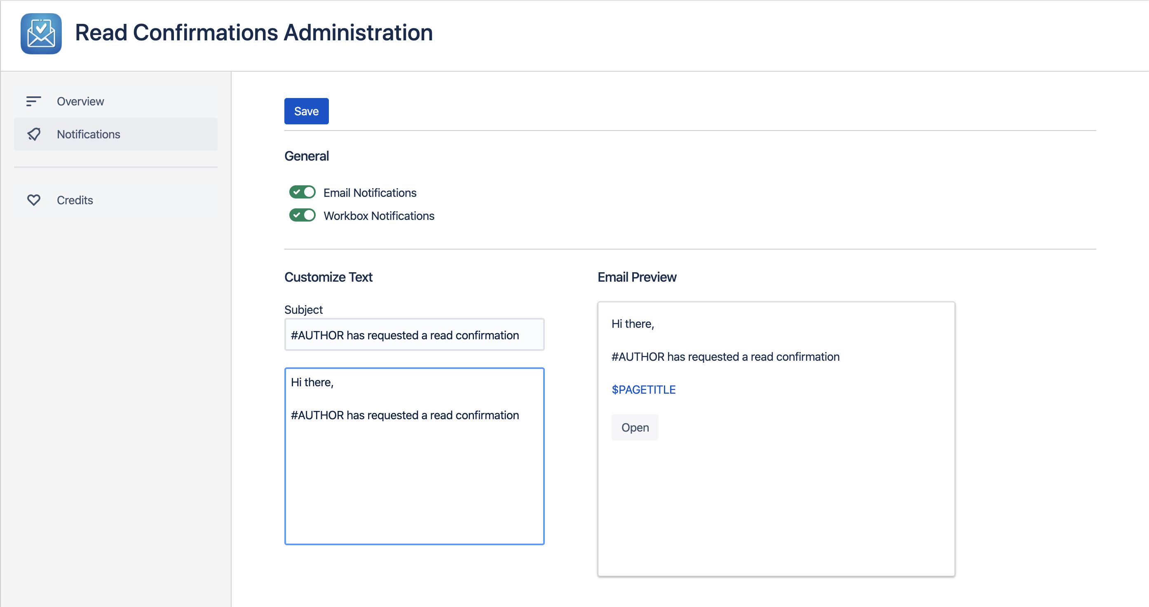The width and height of the screenshot is (1149, 607).
Task: Save the notification settings
Action: [307, 111]
